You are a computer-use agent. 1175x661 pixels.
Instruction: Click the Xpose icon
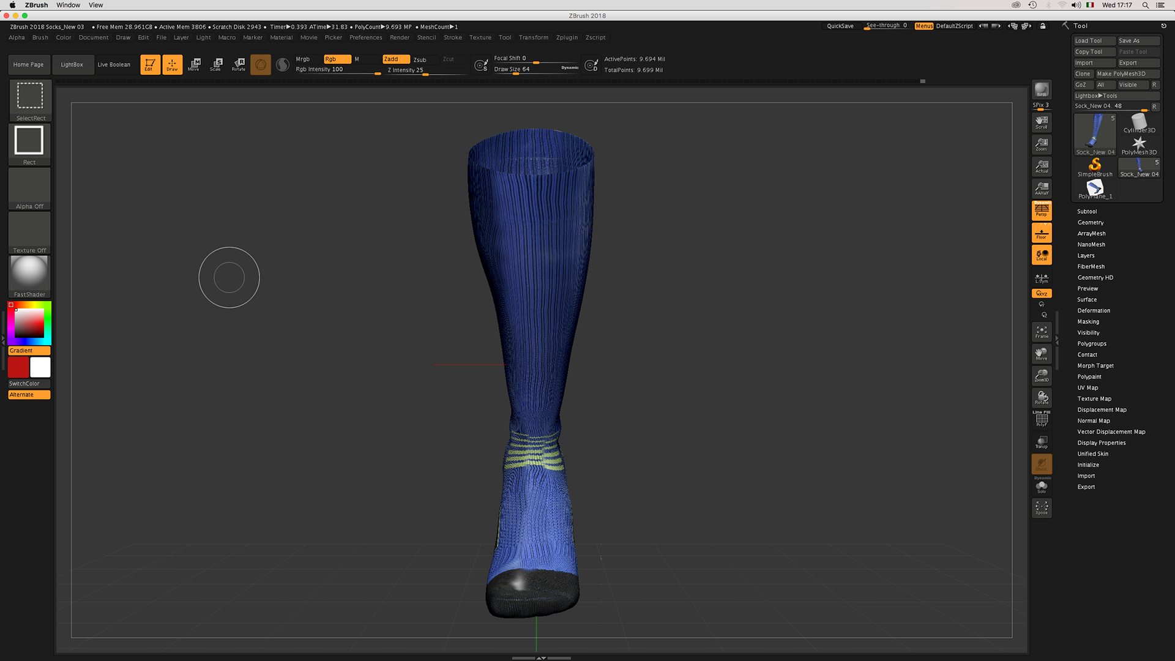point(1041,507)
